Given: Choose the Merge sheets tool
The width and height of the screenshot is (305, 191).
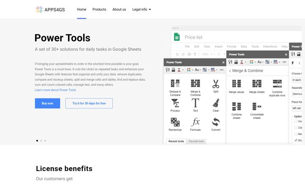Looking at the screenshot, I should 257,87.
